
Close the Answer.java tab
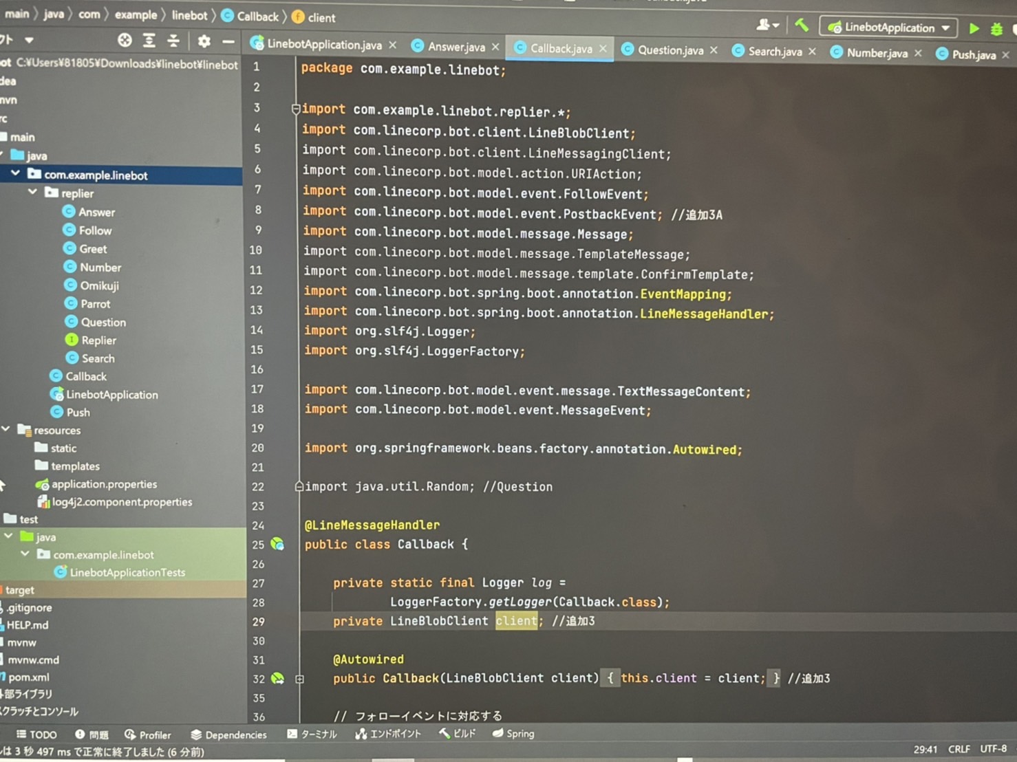(495, 47)
